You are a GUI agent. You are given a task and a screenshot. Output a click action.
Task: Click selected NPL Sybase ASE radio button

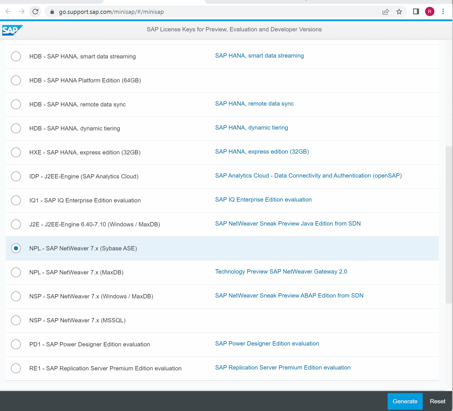(16, 248)
